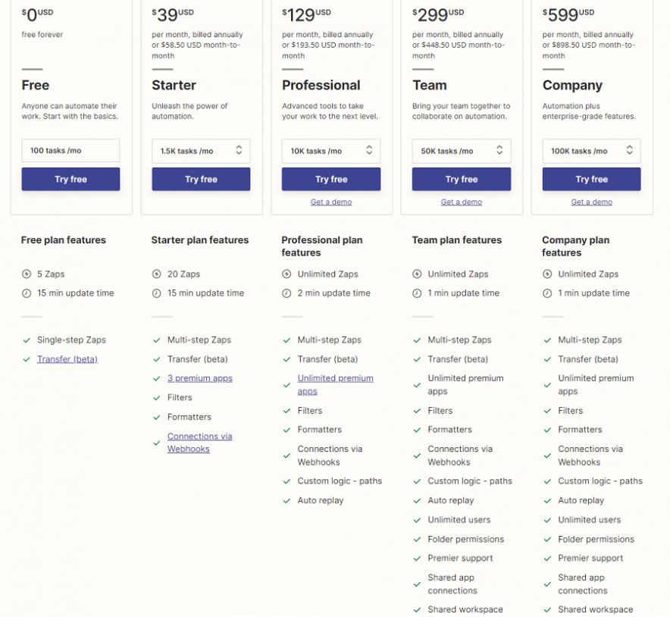This screenshot has width=670, height=617.
Task: Click the plus icon beside Free plan's 5 Zaps
Action: [27, 274]
